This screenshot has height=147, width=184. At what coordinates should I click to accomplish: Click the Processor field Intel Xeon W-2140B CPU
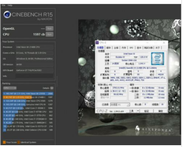coord(34,47)
